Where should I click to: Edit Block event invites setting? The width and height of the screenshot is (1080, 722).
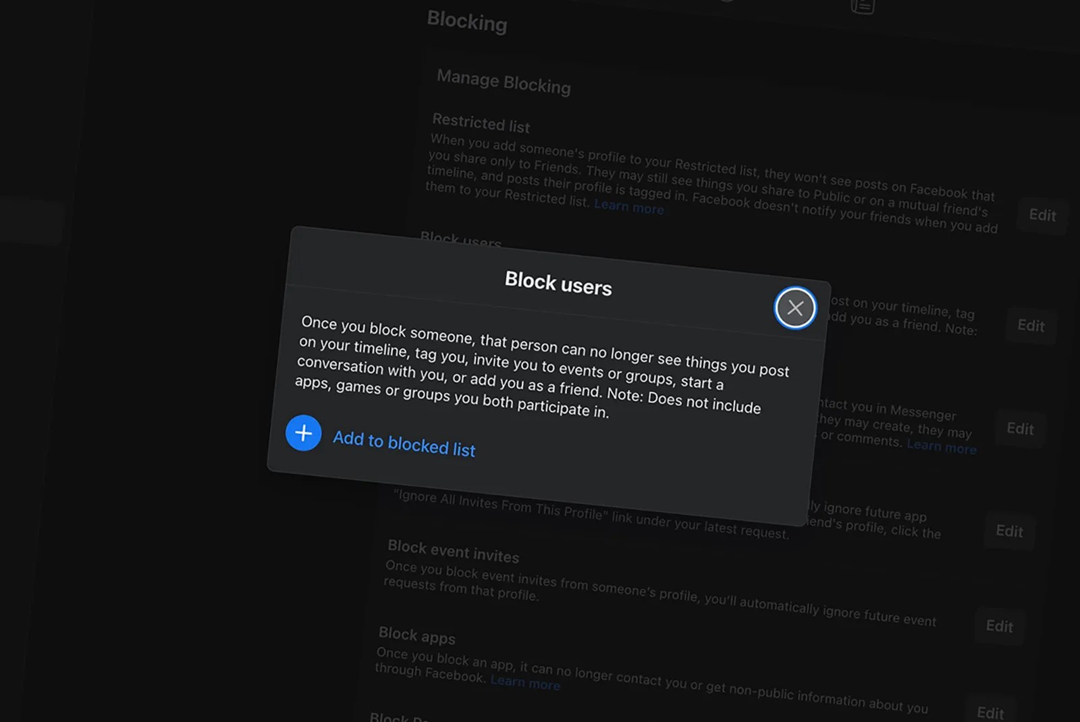tap(999, 626)
